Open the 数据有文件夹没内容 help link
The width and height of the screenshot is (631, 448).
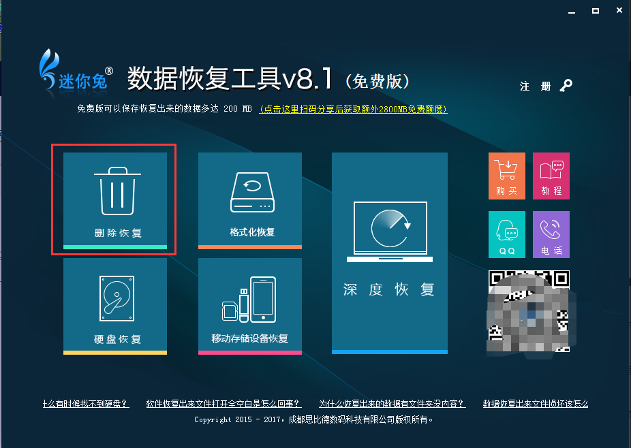tap(393, 403)
